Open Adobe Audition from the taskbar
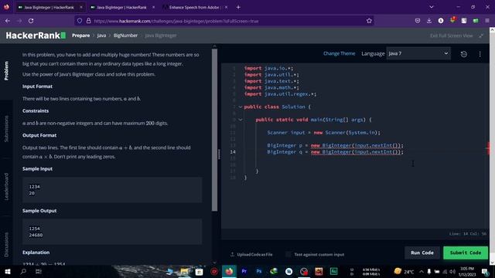 (x=333, y=271)
